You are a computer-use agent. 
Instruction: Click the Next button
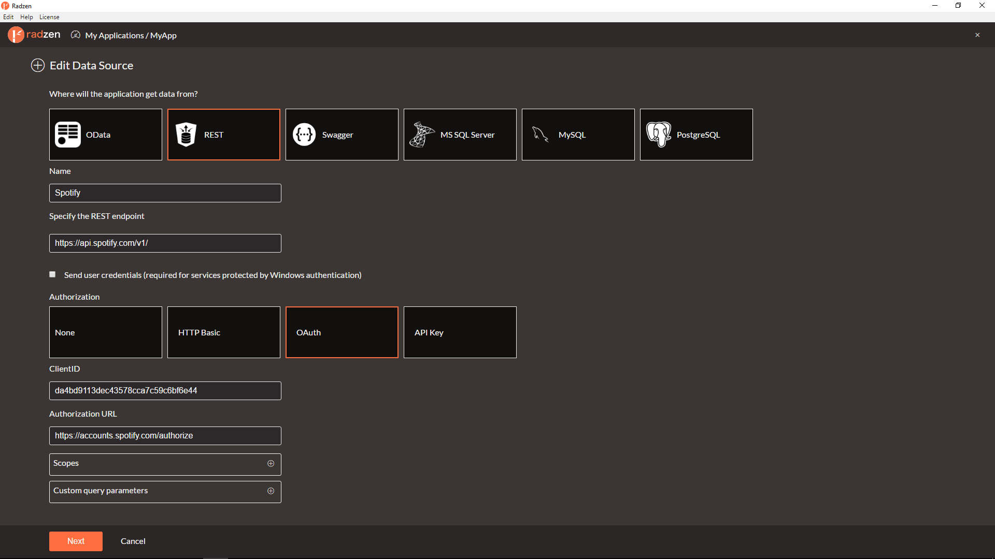76,541
